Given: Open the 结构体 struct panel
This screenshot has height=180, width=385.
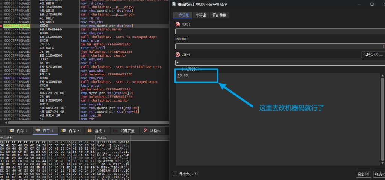Looking at the screenshot, I should [152, 130].
